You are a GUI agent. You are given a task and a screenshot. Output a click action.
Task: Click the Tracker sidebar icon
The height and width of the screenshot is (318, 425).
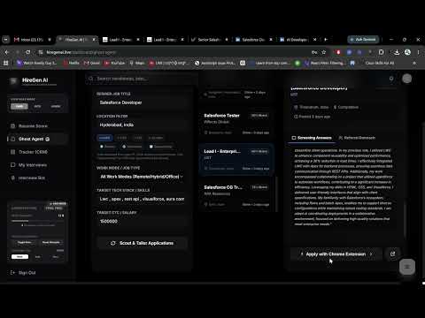[12, 152]
